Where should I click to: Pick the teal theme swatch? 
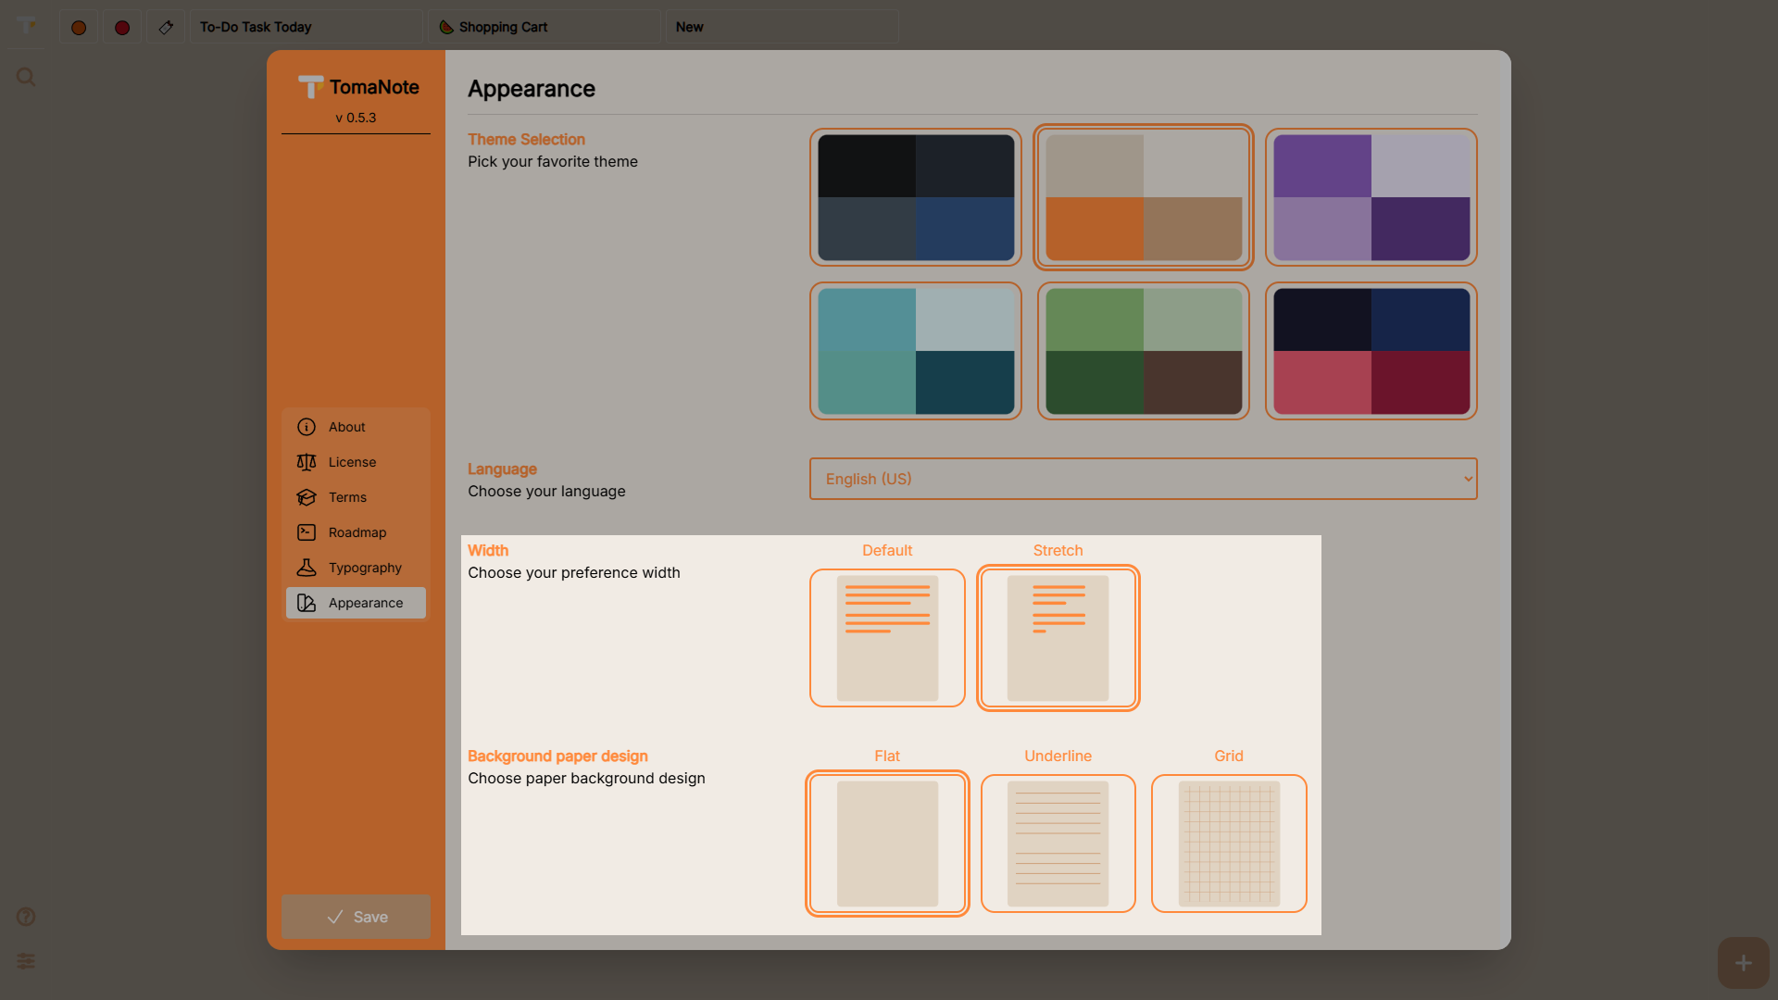(x=916, y=351)
